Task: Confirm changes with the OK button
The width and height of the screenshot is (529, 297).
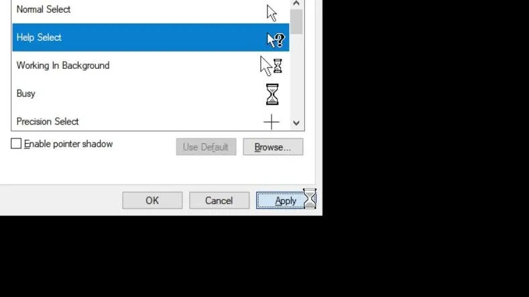Action: (x=152, y=201)
